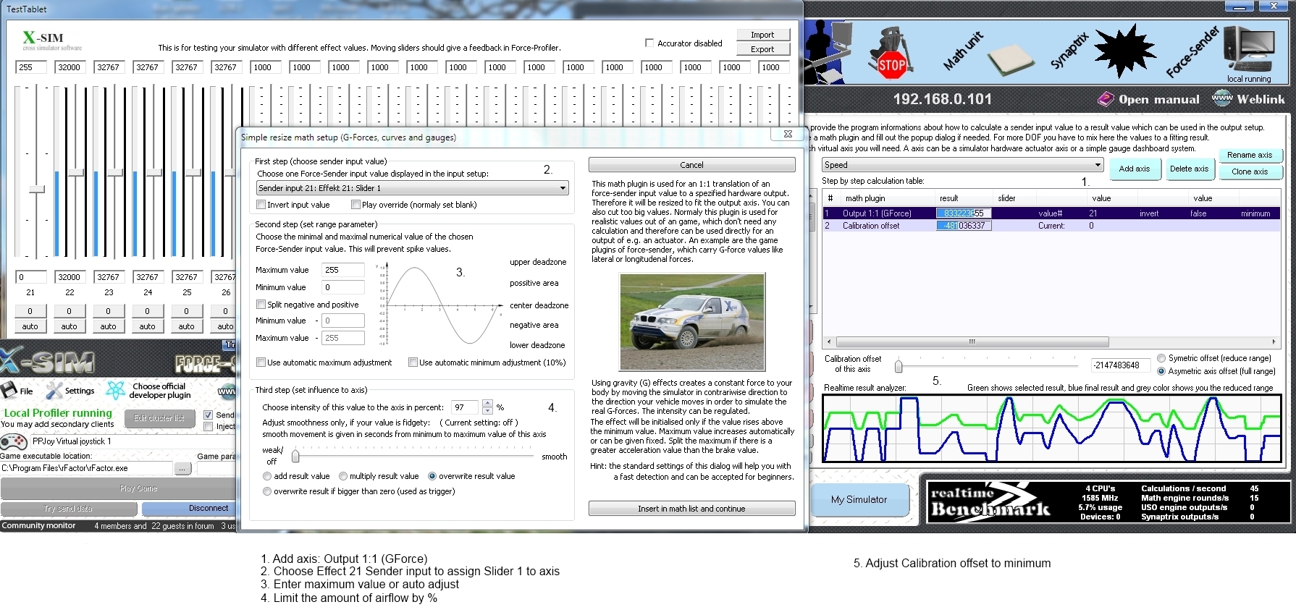The image size is (1296, 615).
Task: Open the File menu floppy item
Action: 10,391
